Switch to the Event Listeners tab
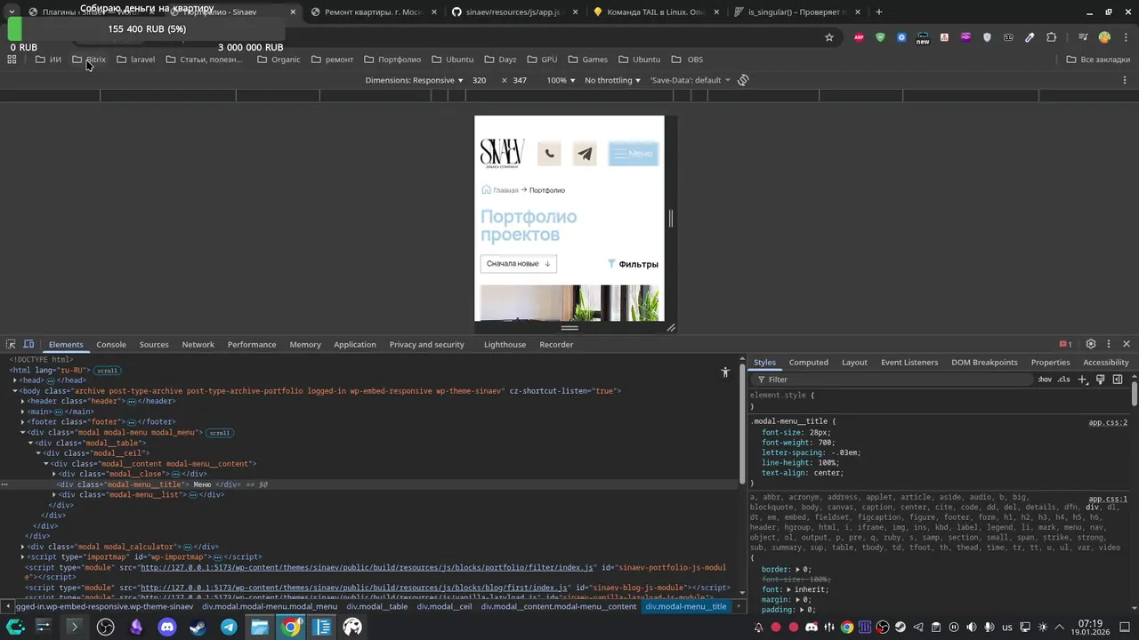This screenshot has width=1139, height=640. click(909, 362)
